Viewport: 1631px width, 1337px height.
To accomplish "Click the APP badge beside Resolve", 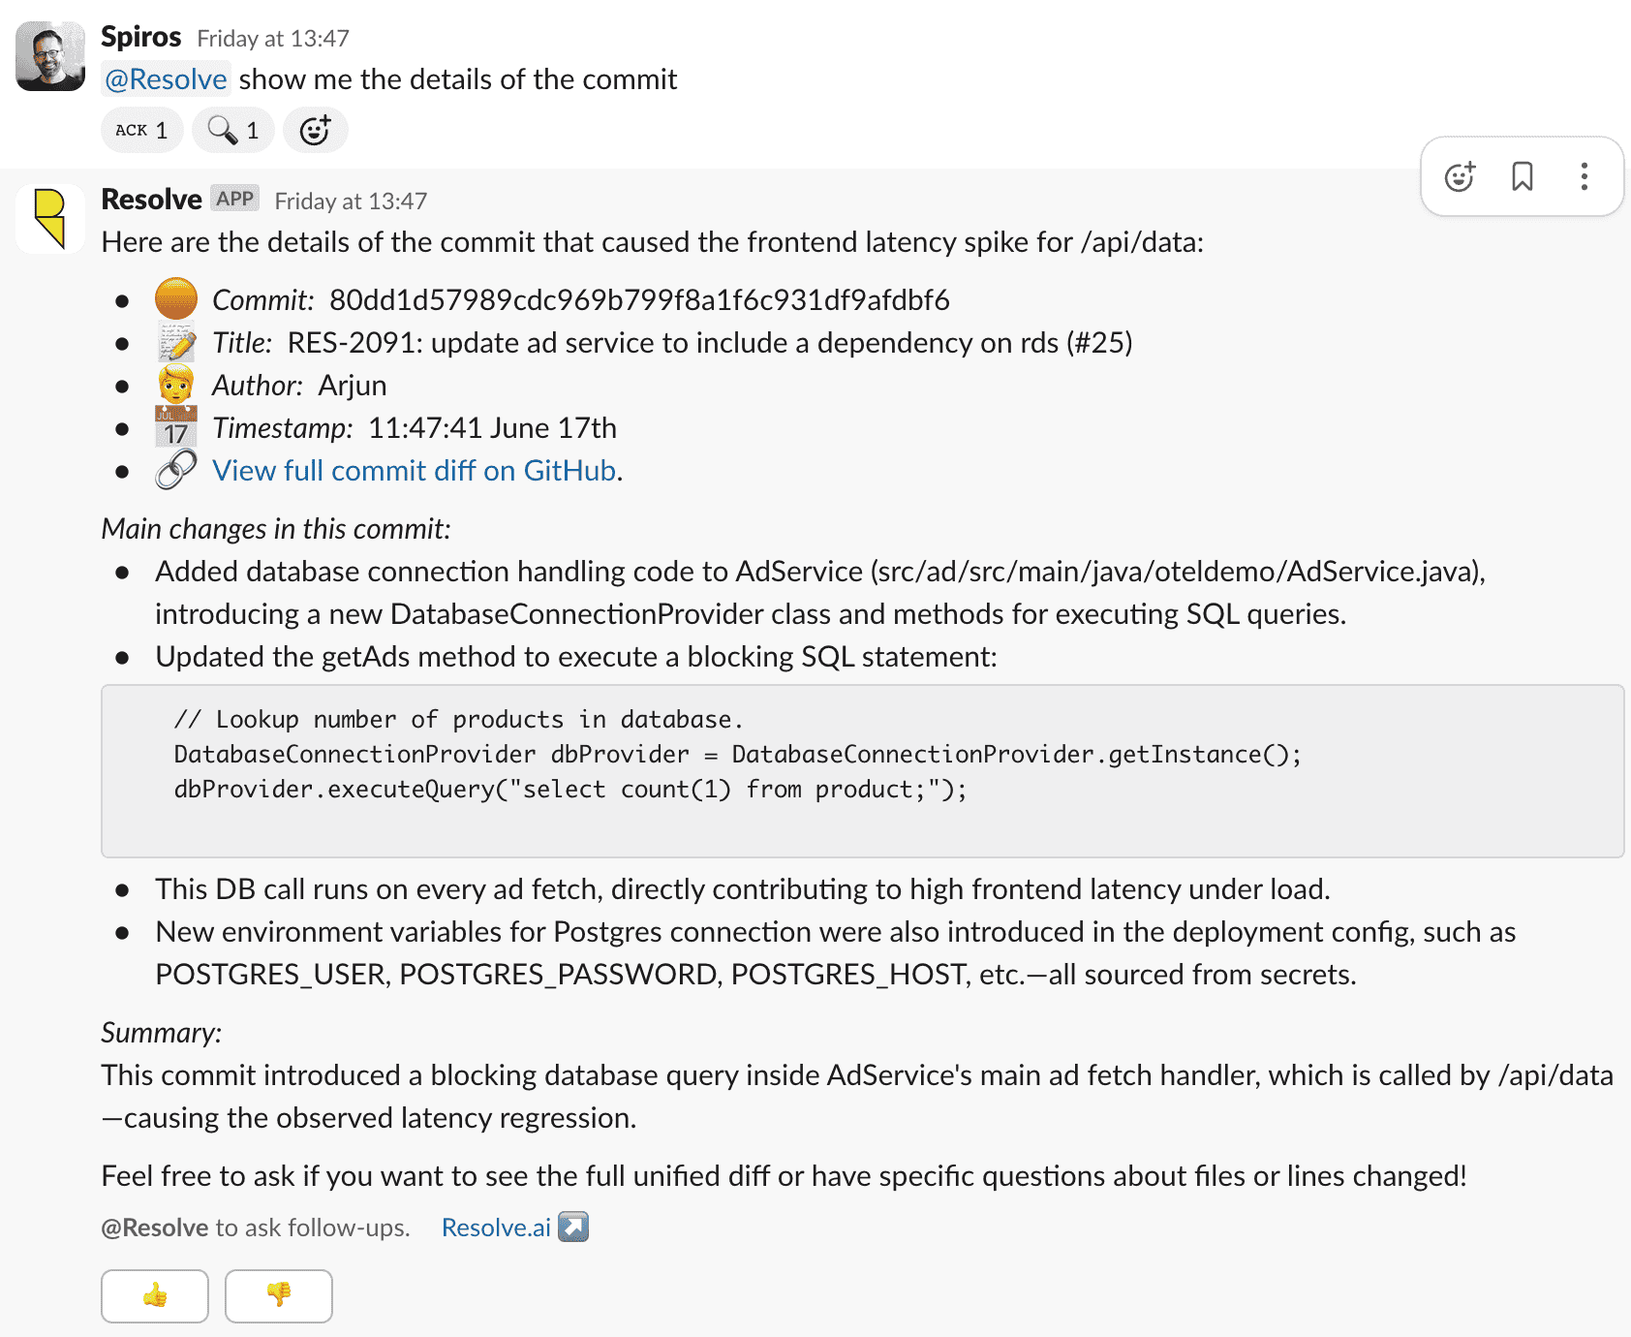I will click(x=234, y=199).
